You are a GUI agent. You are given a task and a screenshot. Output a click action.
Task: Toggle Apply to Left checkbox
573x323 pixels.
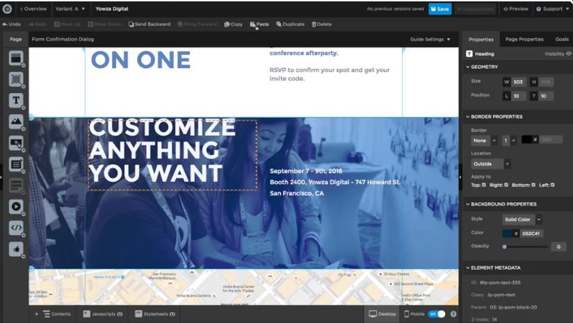(x=553, y=185)
